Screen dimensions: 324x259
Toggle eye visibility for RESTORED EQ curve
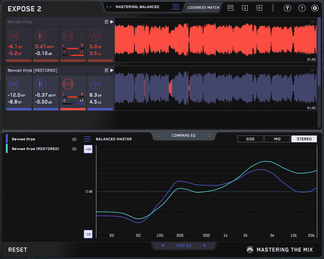tap(74, 149)
